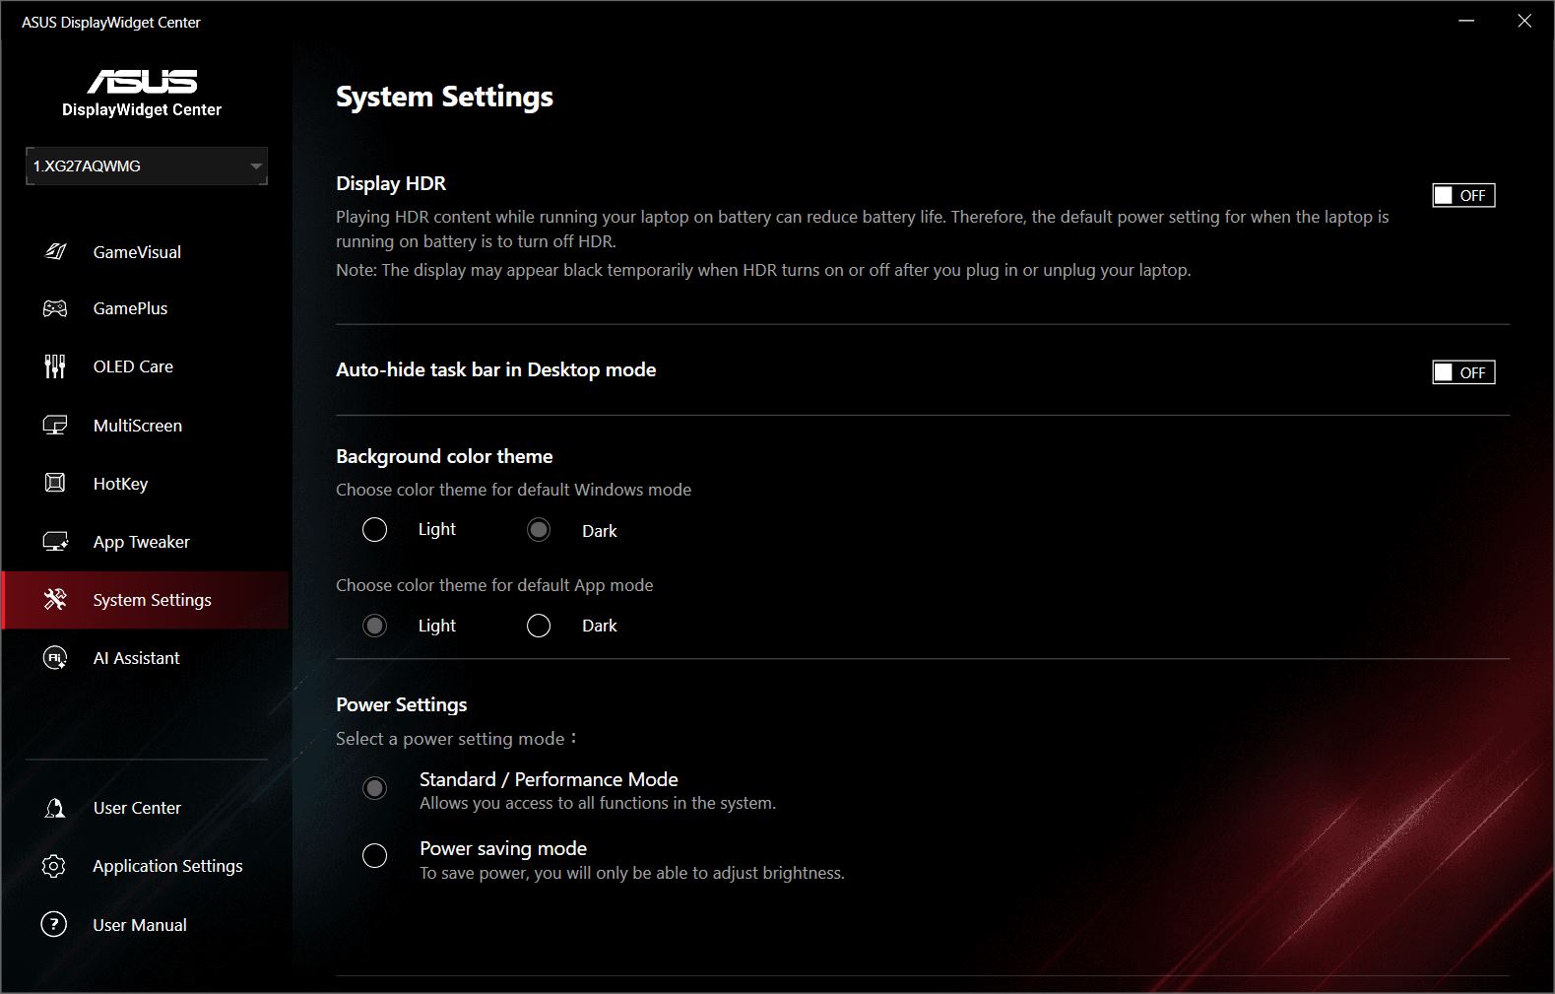
Task: Open the AI Assistant menu item
Action: click(136, 658)
